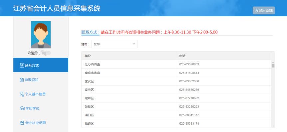
Task: Click the user avatar picture
Action: 41,34
